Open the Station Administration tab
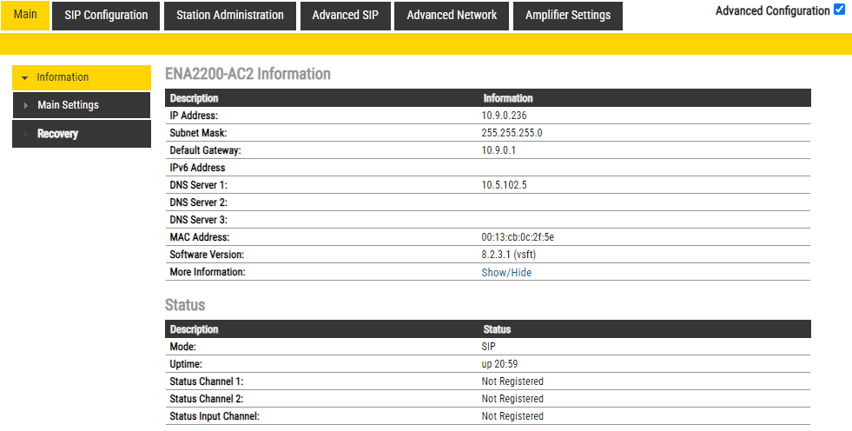The height and width of the screenshot is (431, 852). tap(230, 15)
